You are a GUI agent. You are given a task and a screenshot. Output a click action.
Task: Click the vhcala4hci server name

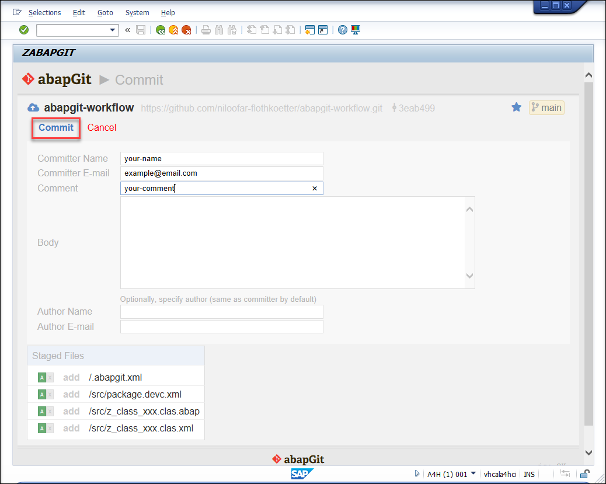(500, 474)
